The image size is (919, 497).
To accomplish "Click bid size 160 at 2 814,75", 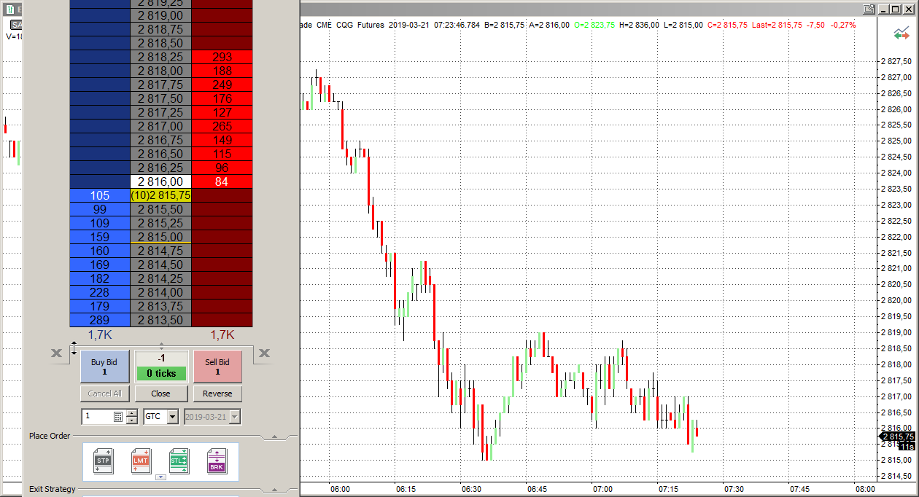I will click(100, 251).
